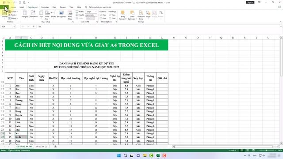Switch to Page Layout view in status bar
The height and width of the screenshot is (159, 283).
tap(248, 150)
